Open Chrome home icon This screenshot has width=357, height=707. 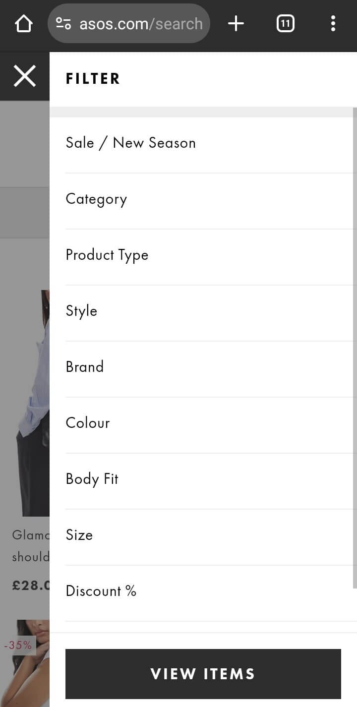tap(23, 23)
